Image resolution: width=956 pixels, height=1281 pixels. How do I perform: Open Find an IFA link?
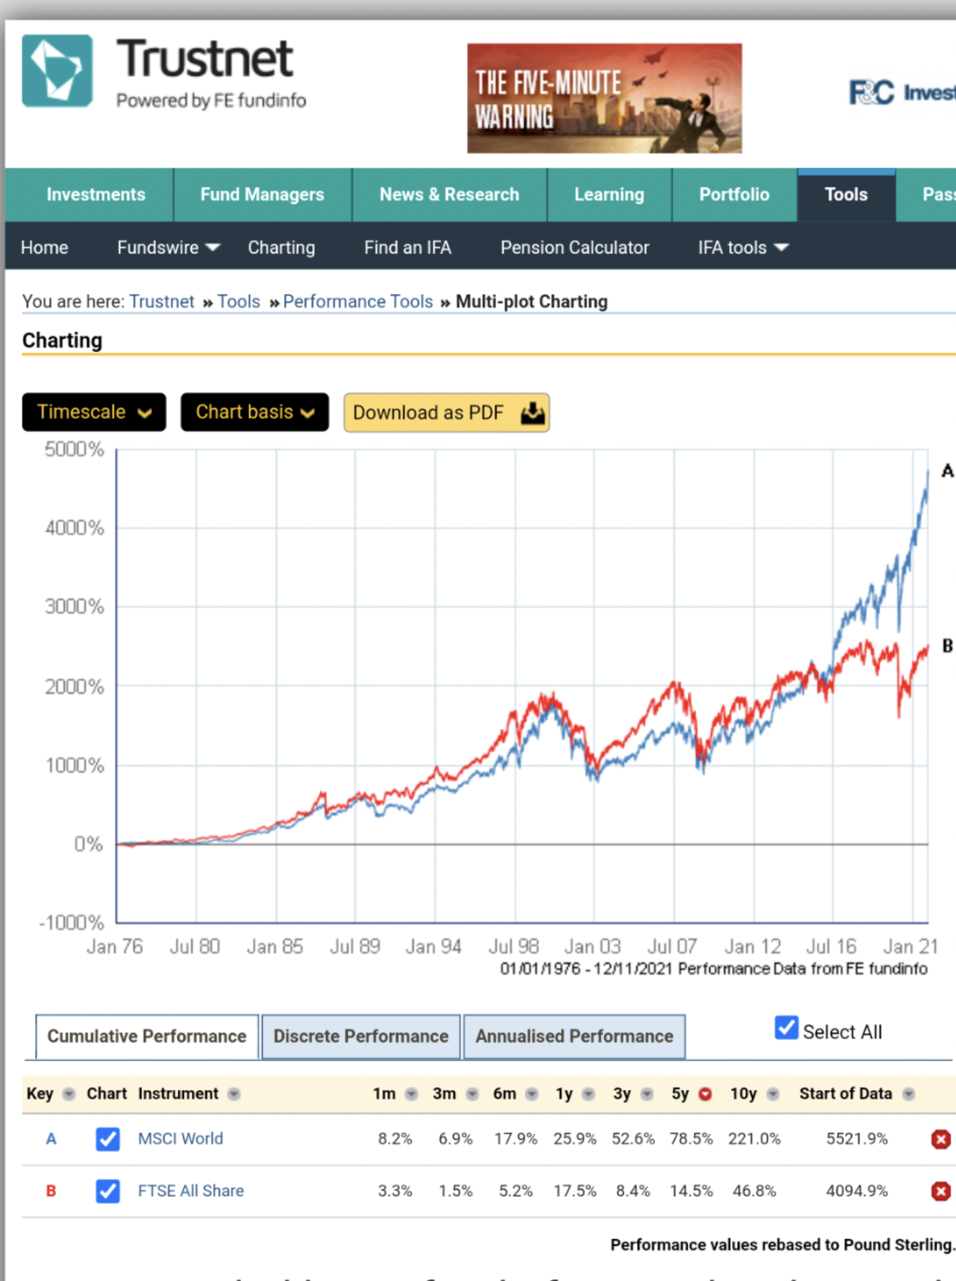(x=408, y=248)
